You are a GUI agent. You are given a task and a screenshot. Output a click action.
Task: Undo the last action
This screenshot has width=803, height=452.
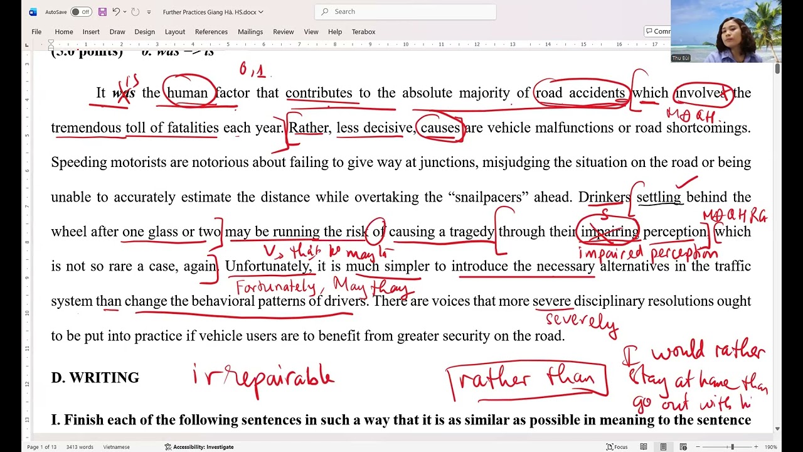116,12
